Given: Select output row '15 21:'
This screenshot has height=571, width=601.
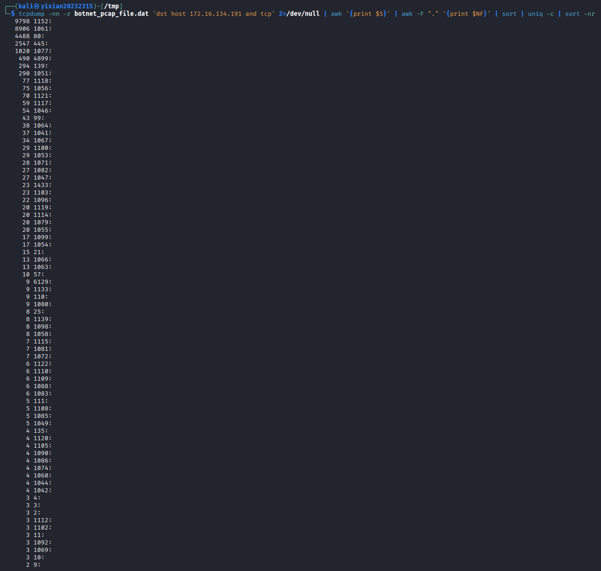Looking at the screenshot, I should tap(33, 252).
